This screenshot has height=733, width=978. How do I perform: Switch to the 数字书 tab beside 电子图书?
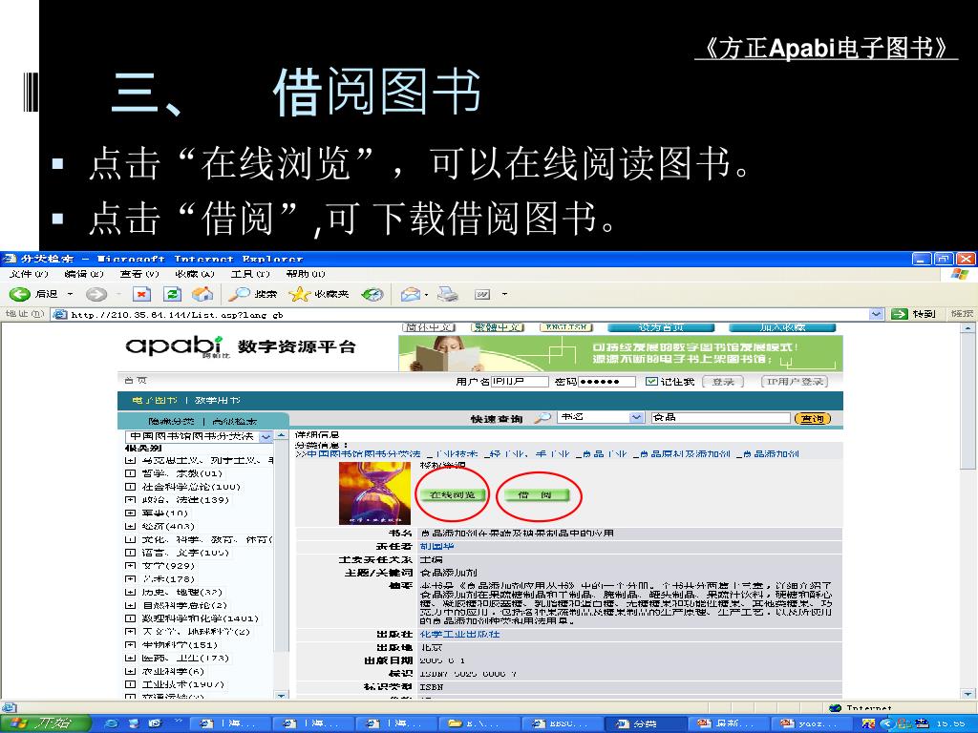coord(217,401)
